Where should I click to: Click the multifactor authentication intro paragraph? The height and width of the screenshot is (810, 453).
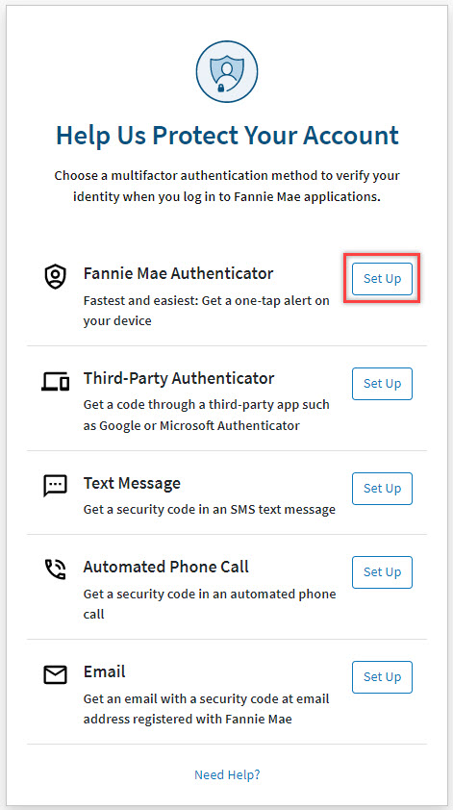[x=227, y=186]
